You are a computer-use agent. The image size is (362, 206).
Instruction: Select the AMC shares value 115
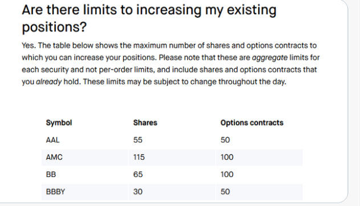pos(139,157)
